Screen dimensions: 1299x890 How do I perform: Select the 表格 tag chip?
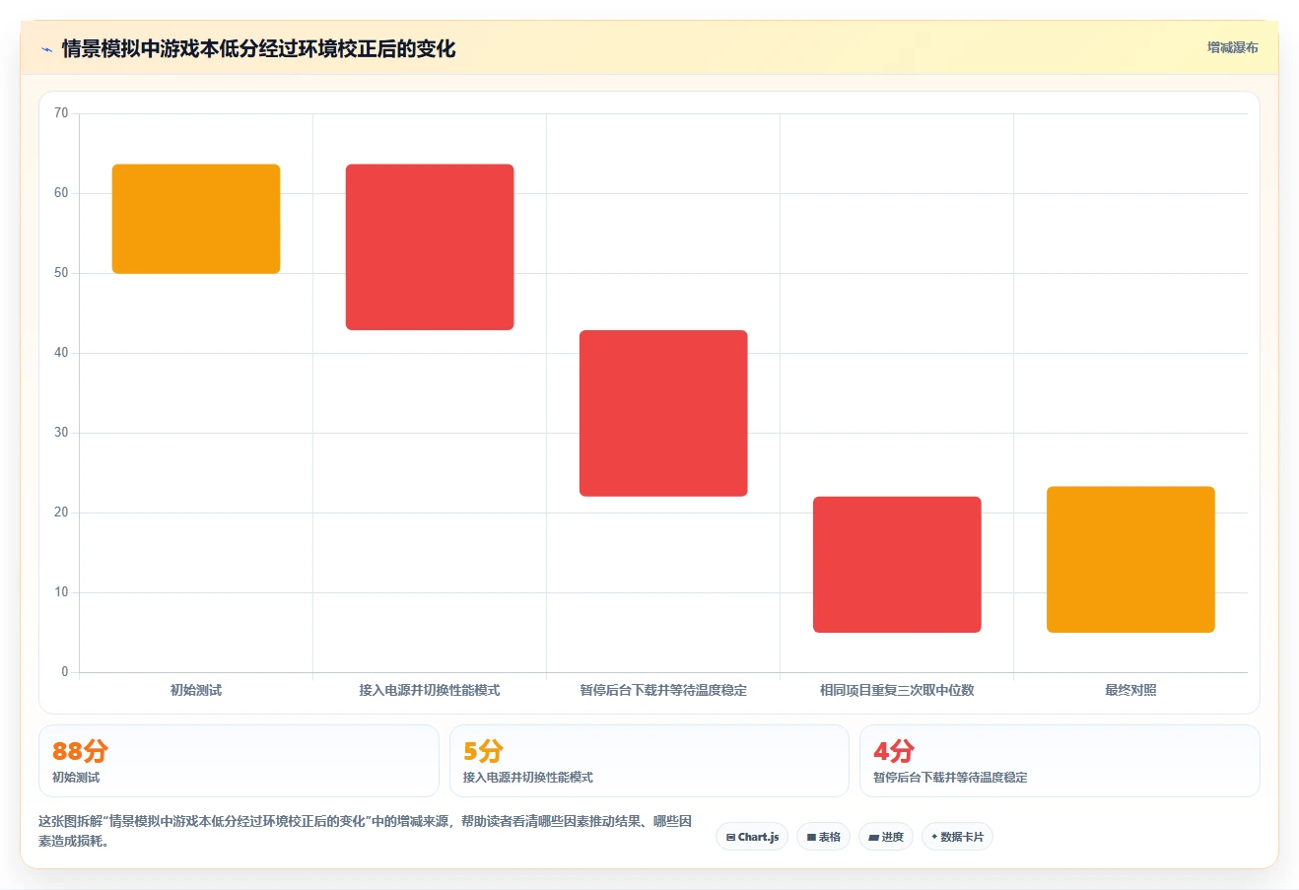(x=823, y=837)
